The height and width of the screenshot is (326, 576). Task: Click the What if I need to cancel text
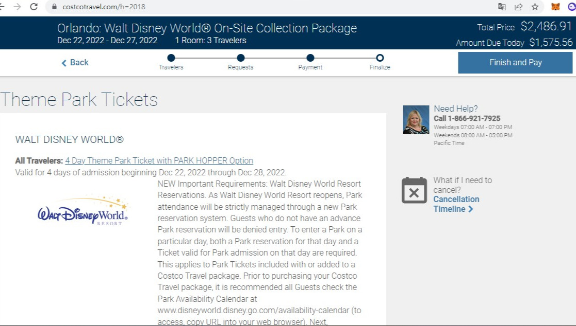click(x=463, y=185)
